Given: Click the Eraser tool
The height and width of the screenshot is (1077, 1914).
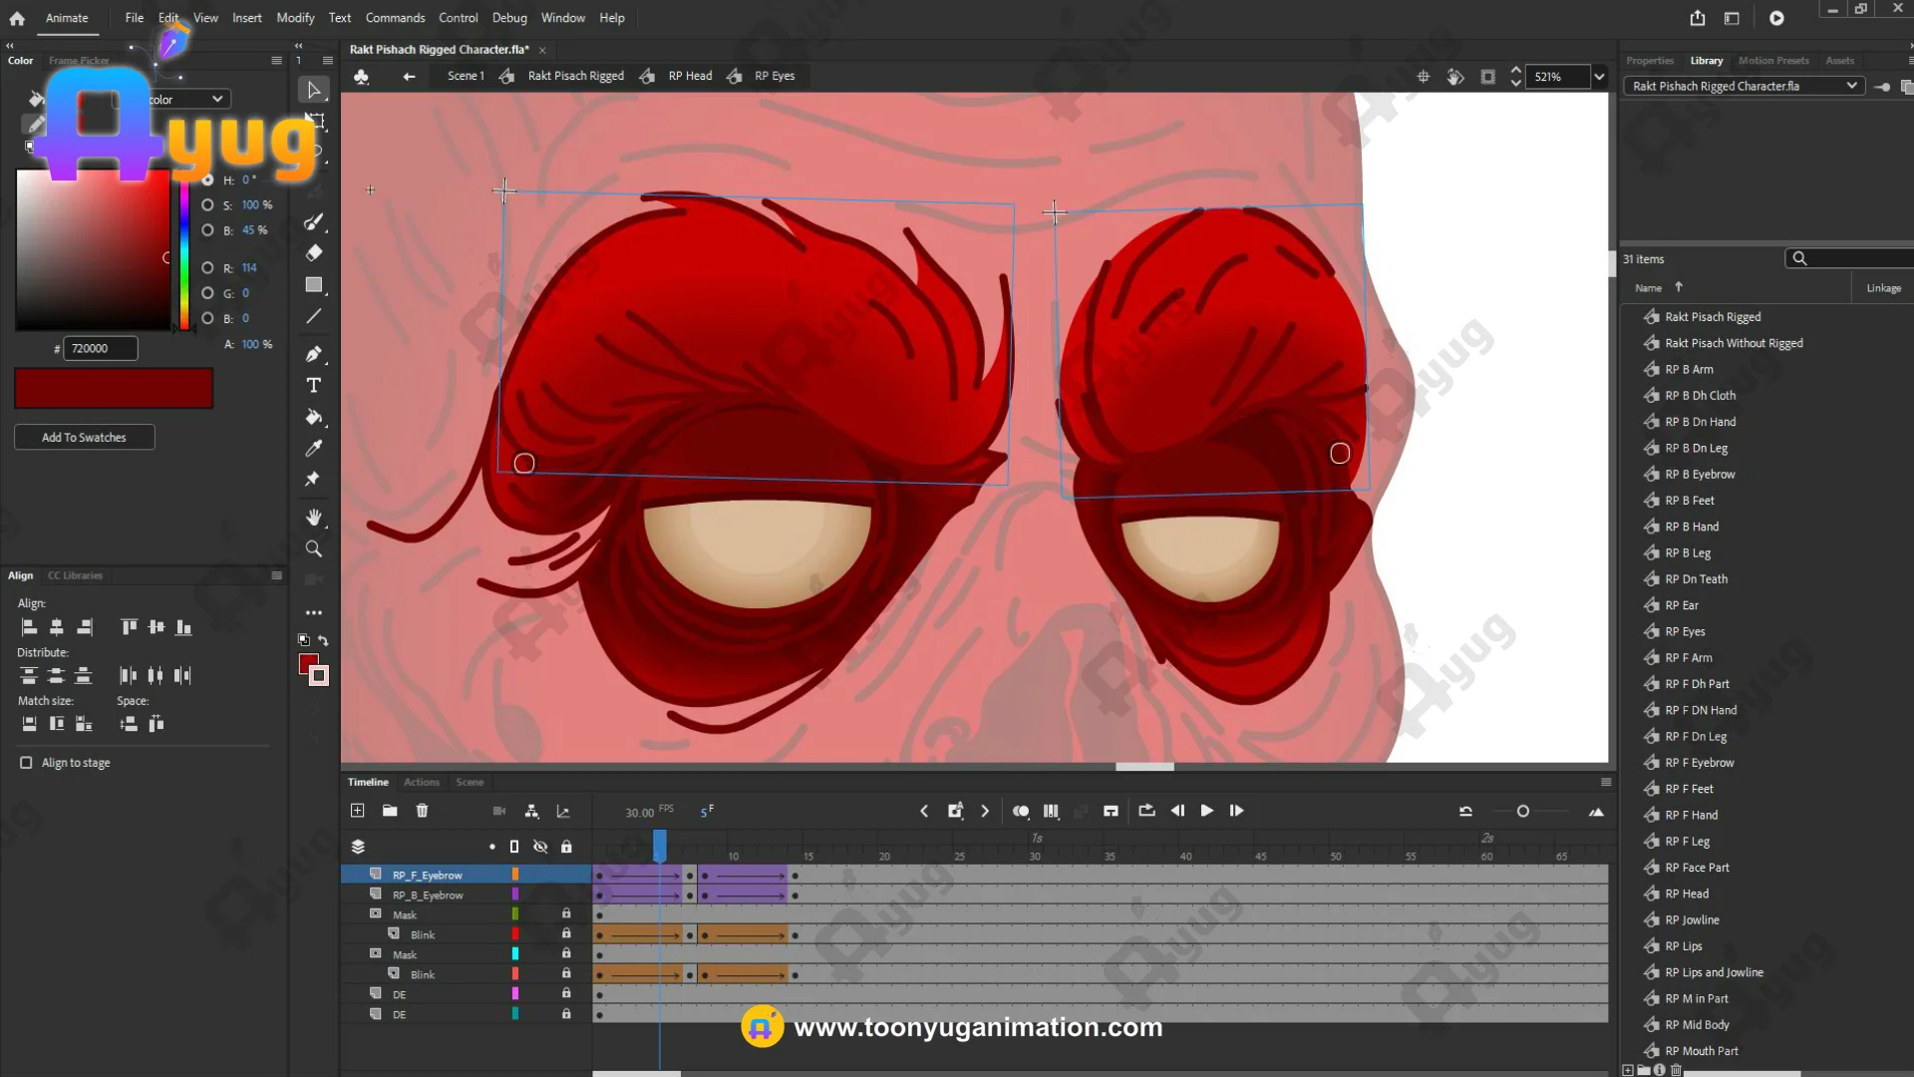Looking at the screenshot, I should click(314, 253).
